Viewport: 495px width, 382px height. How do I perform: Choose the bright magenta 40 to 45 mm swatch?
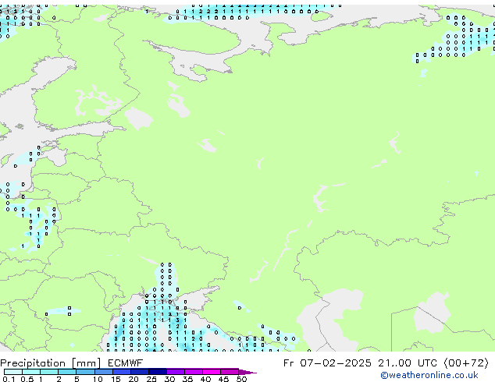click(x=212, y=372)
